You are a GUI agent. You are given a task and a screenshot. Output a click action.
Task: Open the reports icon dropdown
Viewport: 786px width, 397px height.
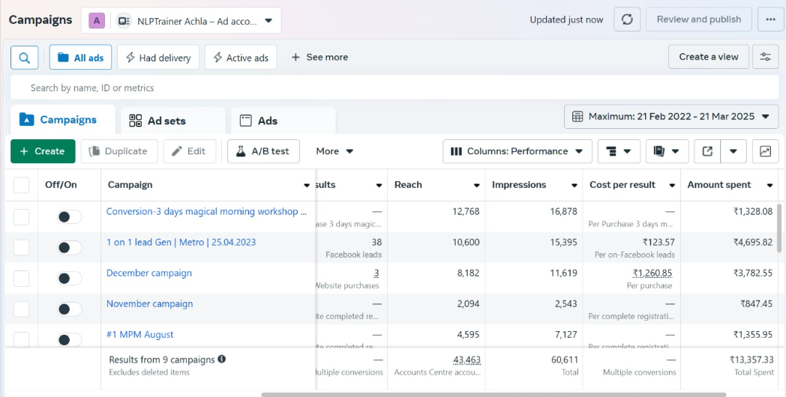[x=666, y=151]
